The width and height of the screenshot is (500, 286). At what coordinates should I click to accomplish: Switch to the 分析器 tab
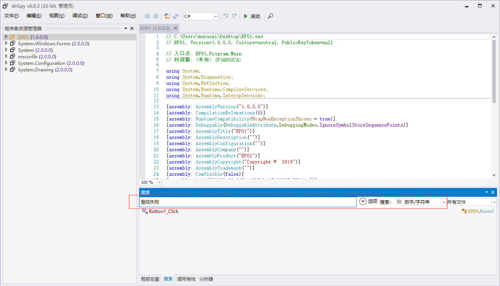tap(206, 279)
